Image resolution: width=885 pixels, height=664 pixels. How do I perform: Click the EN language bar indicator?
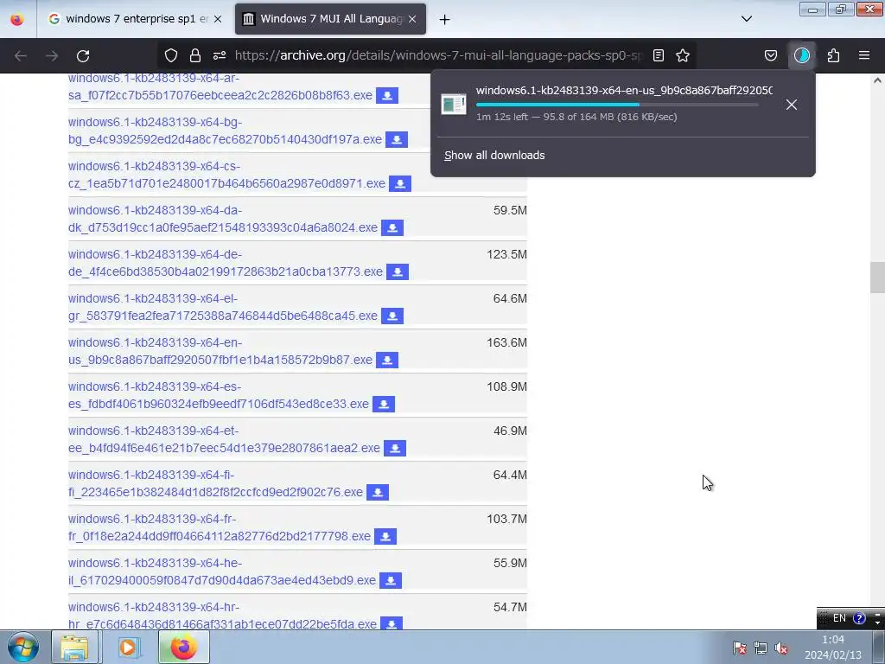(x=839, y=618)
